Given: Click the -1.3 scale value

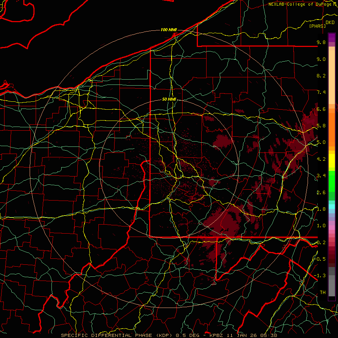Looking at the screenshot, I should [x=320, y=276].
